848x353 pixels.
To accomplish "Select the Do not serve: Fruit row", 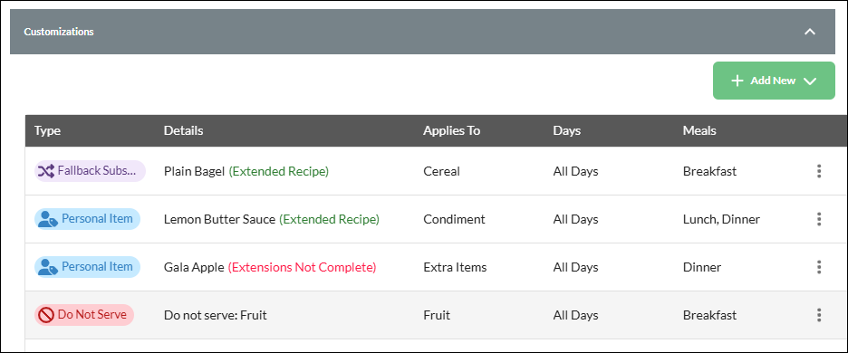I will tap(436, 315).
